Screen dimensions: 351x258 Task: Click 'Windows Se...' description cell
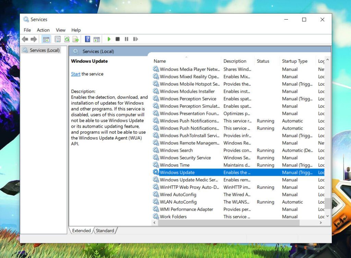(237, 158)
